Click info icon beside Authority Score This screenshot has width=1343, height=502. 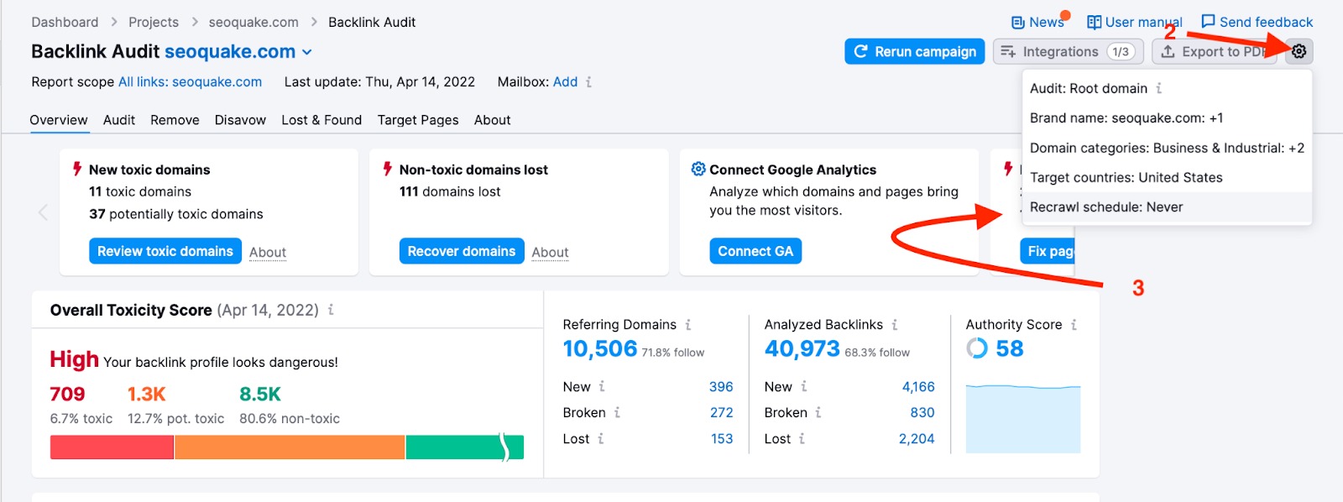point(1074,325)
